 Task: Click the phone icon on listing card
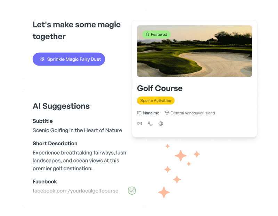[x=150, y=123]
